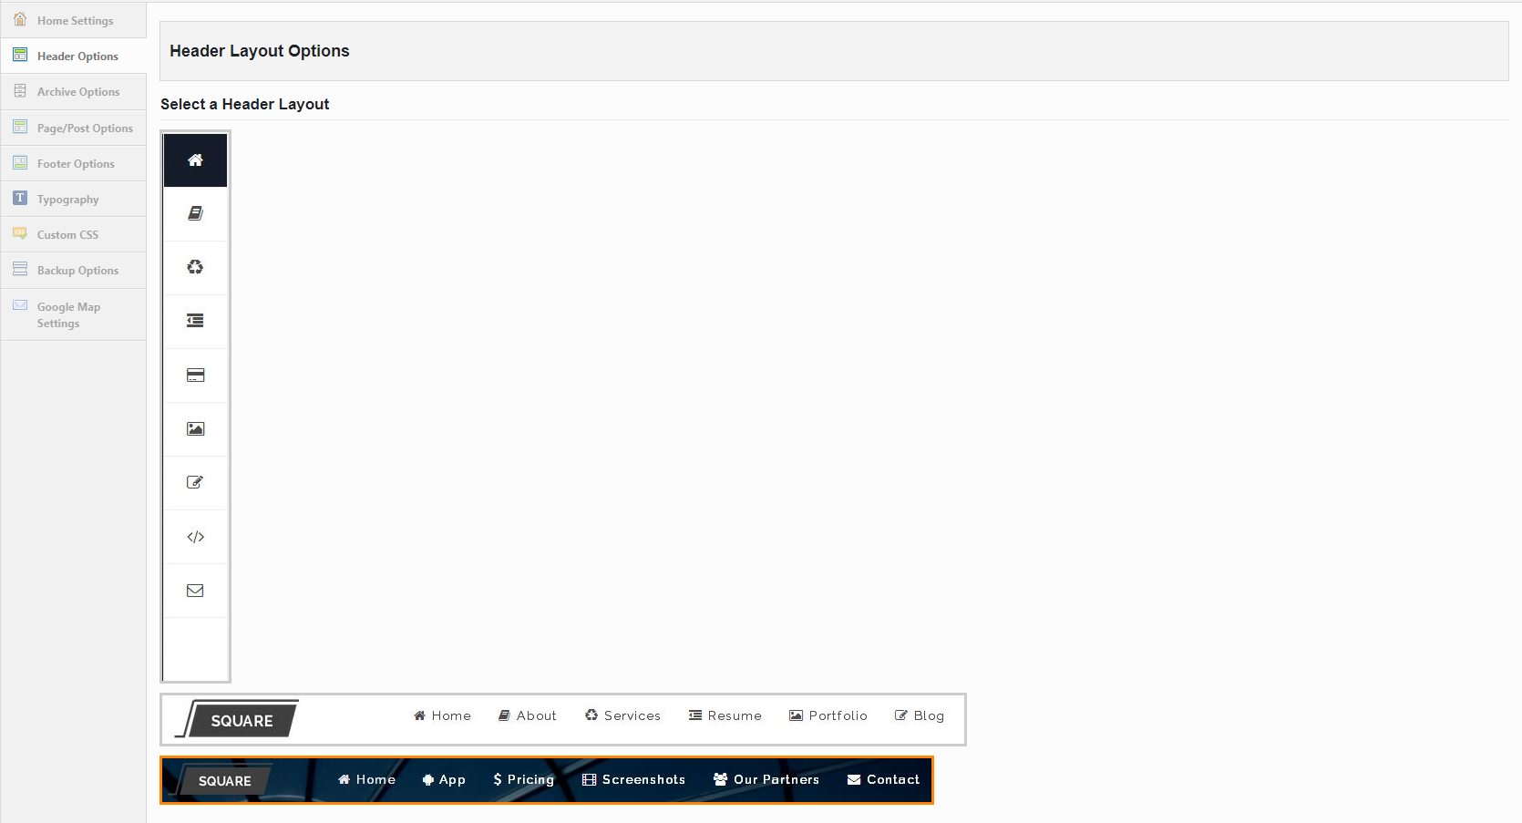Select the Header Options sidebar item
Screen dimensions: 1522x823
(x=73, y=56)
